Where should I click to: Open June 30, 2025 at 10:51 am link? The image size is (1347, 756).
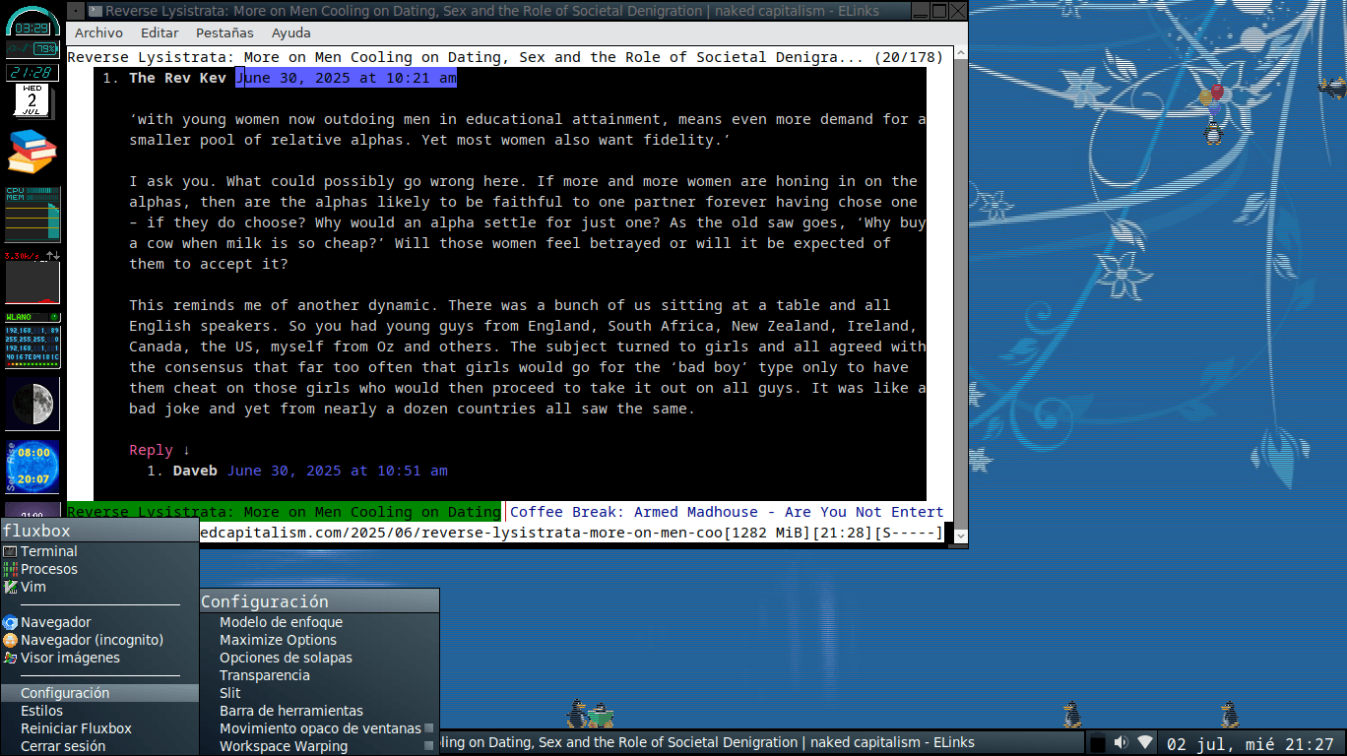(337, 471)
